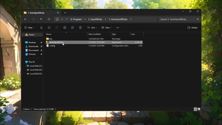Image resolution: width=222 pixels, height=125 pixels.
Task: Click the Paste icon in toolbar
Action: pos(57,28)
